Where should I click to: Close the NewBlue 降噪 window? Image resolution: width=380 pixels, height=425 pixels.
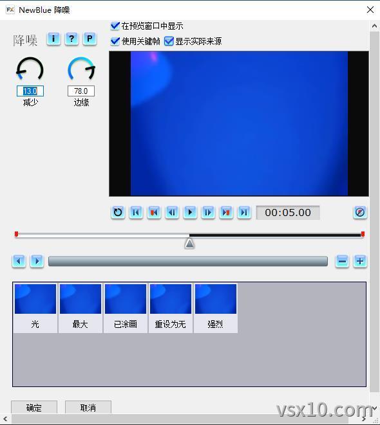(370, 10)
